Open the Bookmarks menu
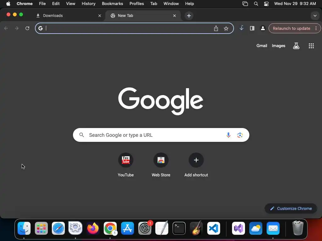The width and height of the screenshot is (322, 241). pyautogui.click(x=112, y=3)
